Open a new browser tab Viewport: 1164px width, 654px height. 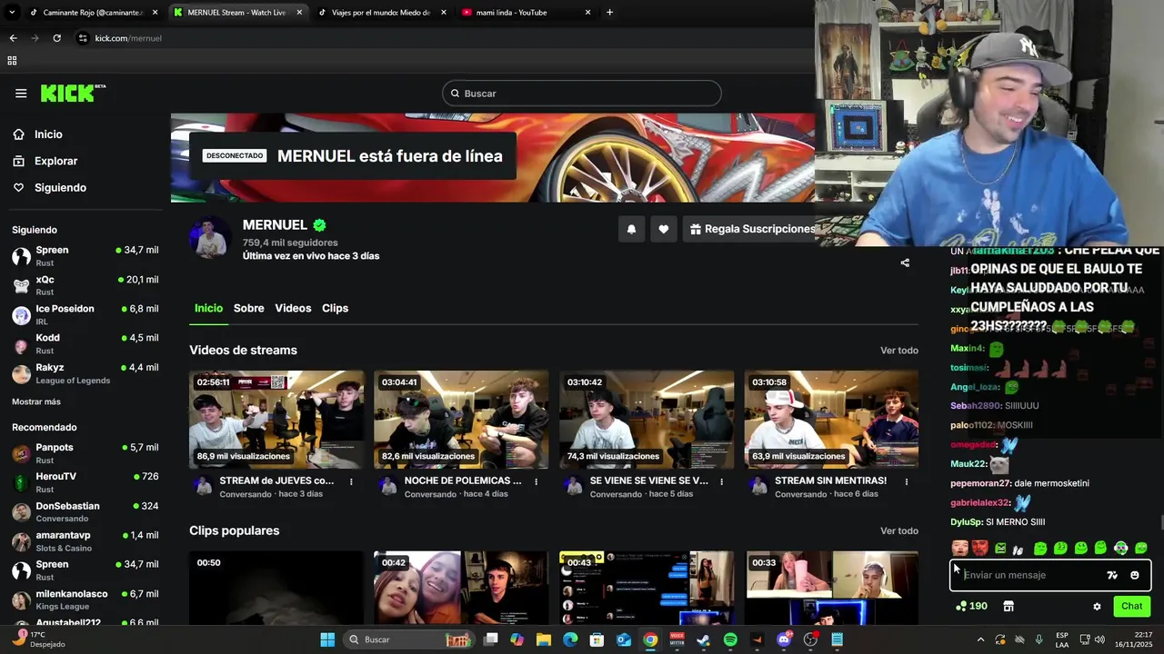click(609, 13)
